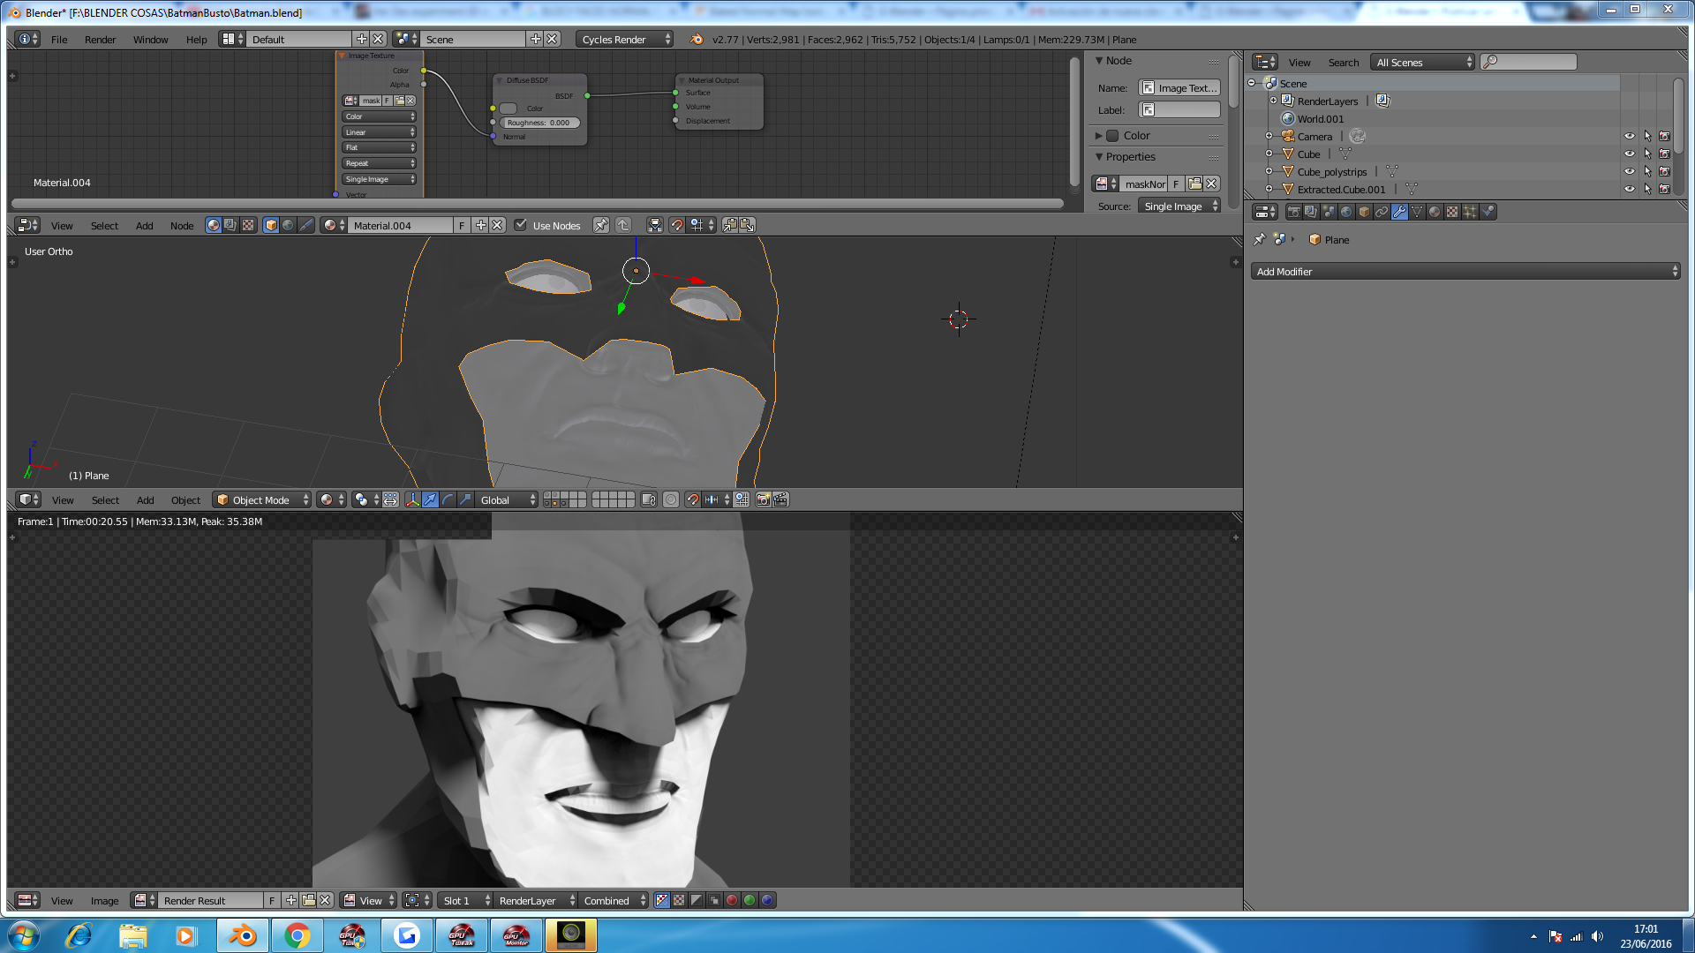Screen dimensions: 1695x953
Task: Open the mesh Data properties tab
Action: [x=1417, y=212]
